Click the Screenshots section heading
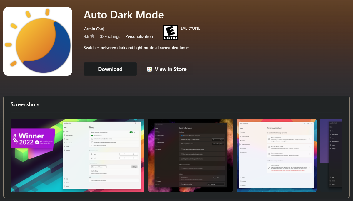353x201 pixels. (25, 104)
